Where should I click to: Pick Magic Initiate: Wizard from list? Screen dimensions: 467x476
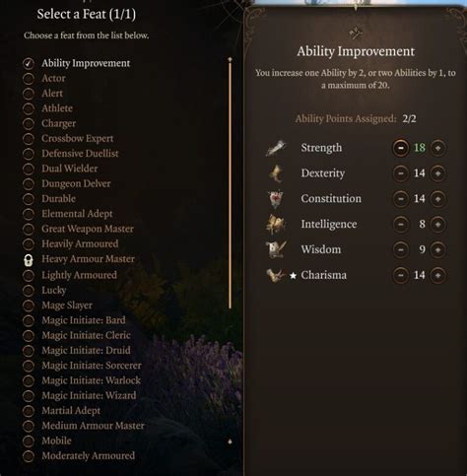pyautogui.click(x=89, y=395)
